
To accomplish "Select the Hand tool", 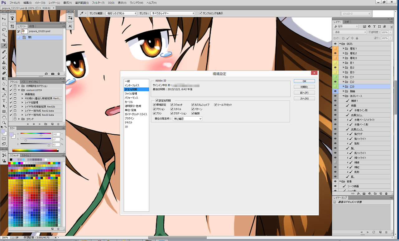I will click(x=4, y=117).
